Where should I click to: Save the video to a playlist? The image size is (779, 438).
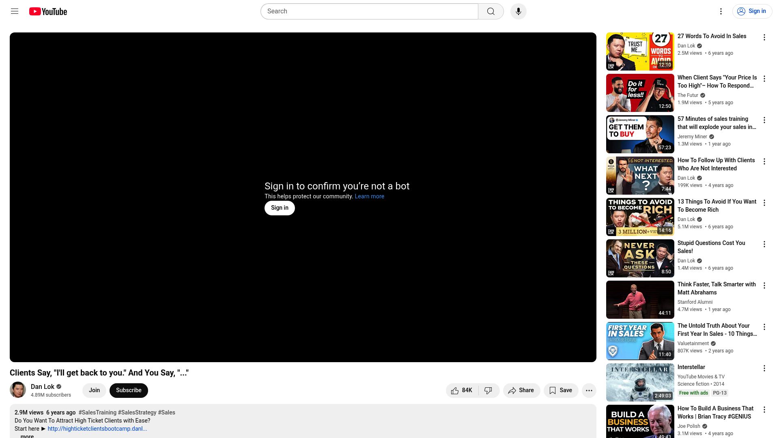[561, 390]
